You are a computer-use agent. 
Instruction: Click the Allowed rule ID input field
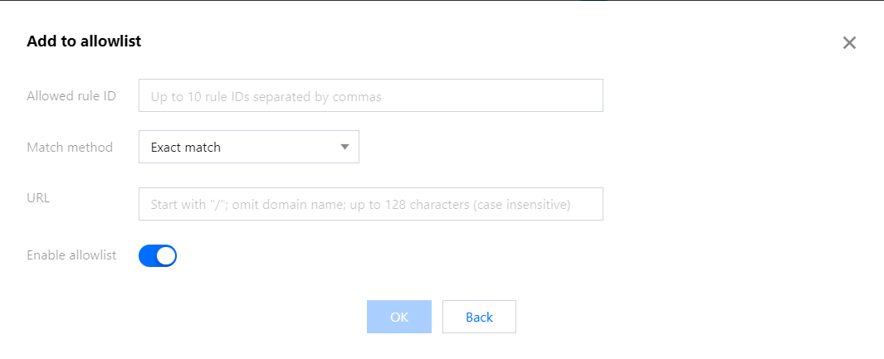pyautogui.click(x=370, y=96)
